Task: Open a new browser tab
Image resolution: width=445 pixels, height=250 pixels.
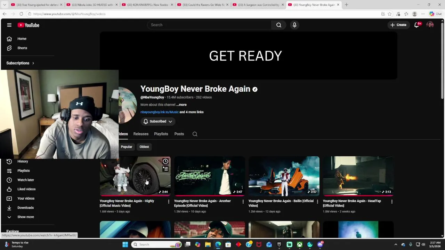Action: pyautogui.click(x=346, y=5)
